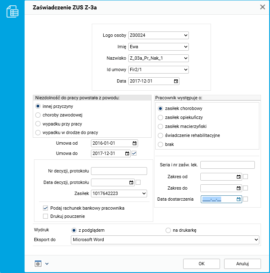The width and height of the screenshot is (270, 273).
Task: Click the document table icon in blue sidebar
Action: pyautogui.click(x=12, y=11)
